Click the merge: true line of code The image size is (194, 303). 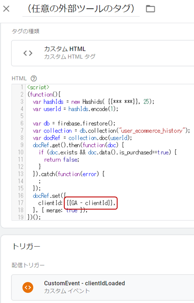(60, 210)
